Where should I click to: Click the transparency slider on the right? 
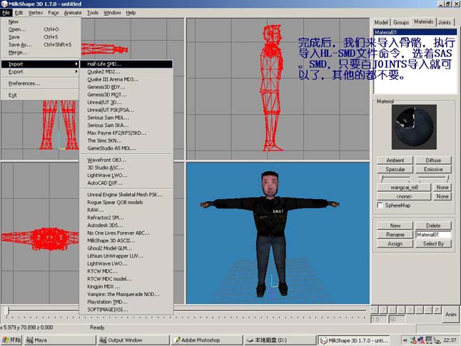pyautogui.click(x=433, y=178)
